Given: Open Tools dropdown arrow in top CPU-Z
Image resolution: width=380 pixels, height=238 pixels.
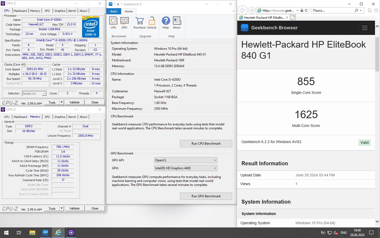Looking at the screenshot, I should pos(61,102).
